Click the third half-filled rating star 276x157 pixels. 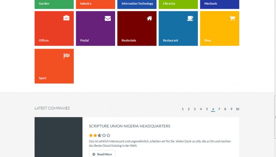point(100,135)
